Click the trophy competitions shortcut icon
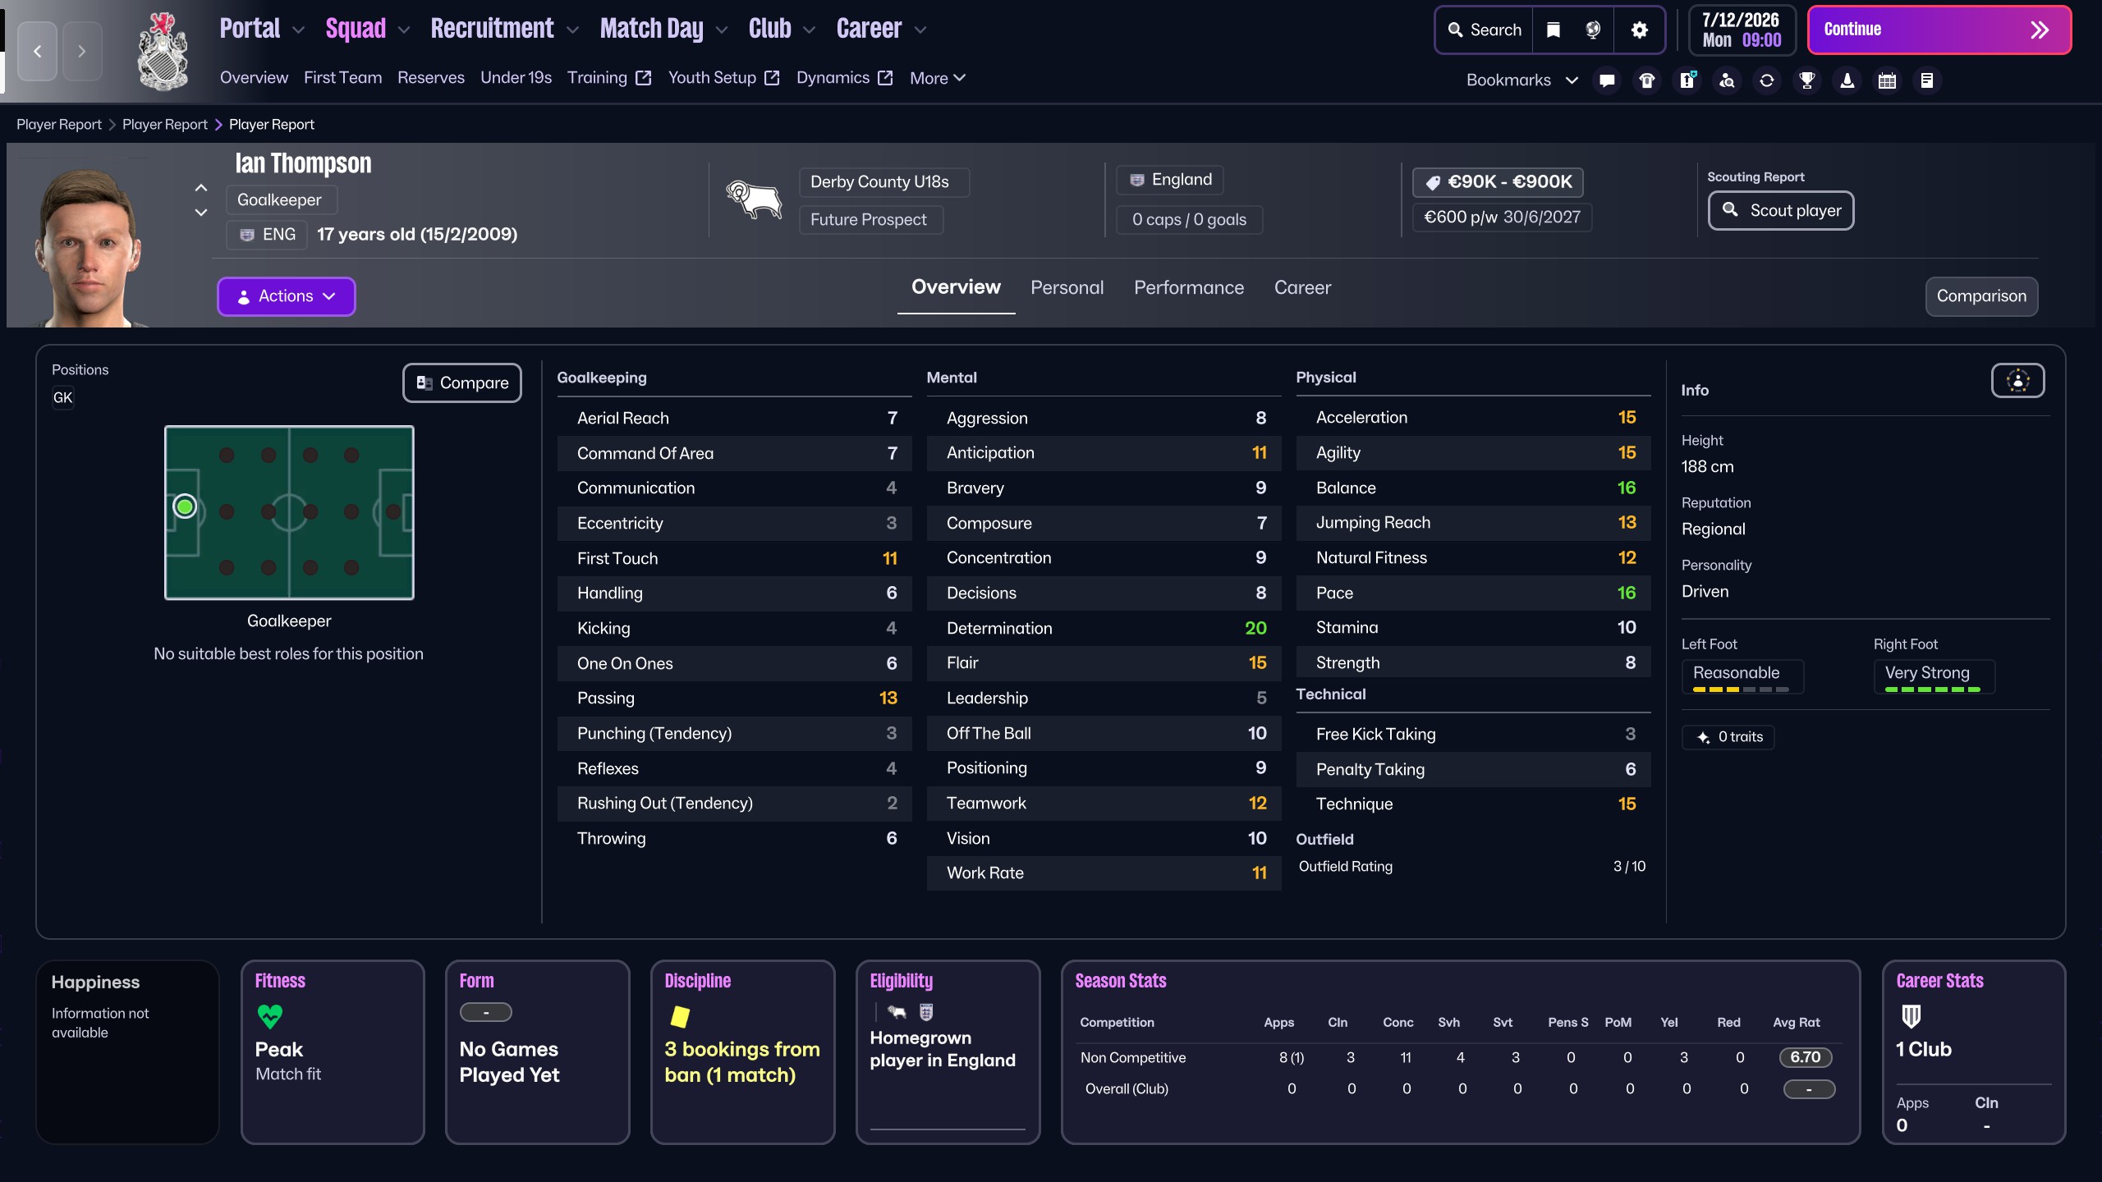Image resolution: width=2102 pixels, height=1182 pixels. [x=1806, y=80]
